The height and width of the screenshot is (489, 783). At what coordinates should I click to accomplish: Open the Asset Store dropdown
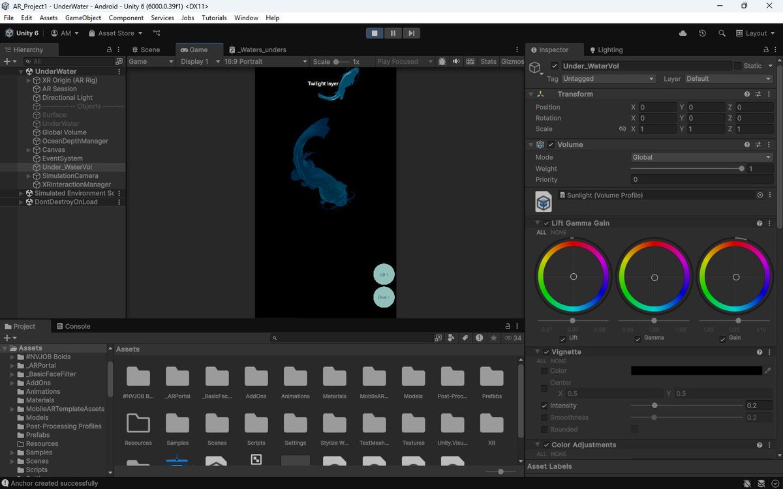click(x=116, y=33)
